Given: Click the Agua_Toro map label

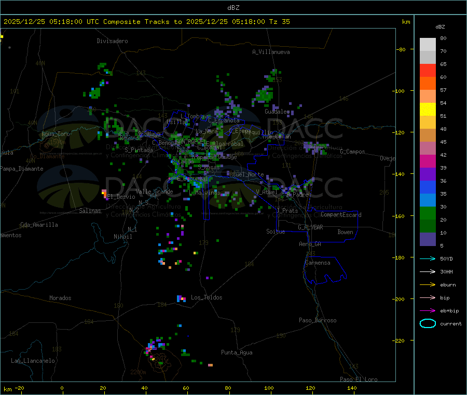Looking at the screenshot, I should pos(56,134).
